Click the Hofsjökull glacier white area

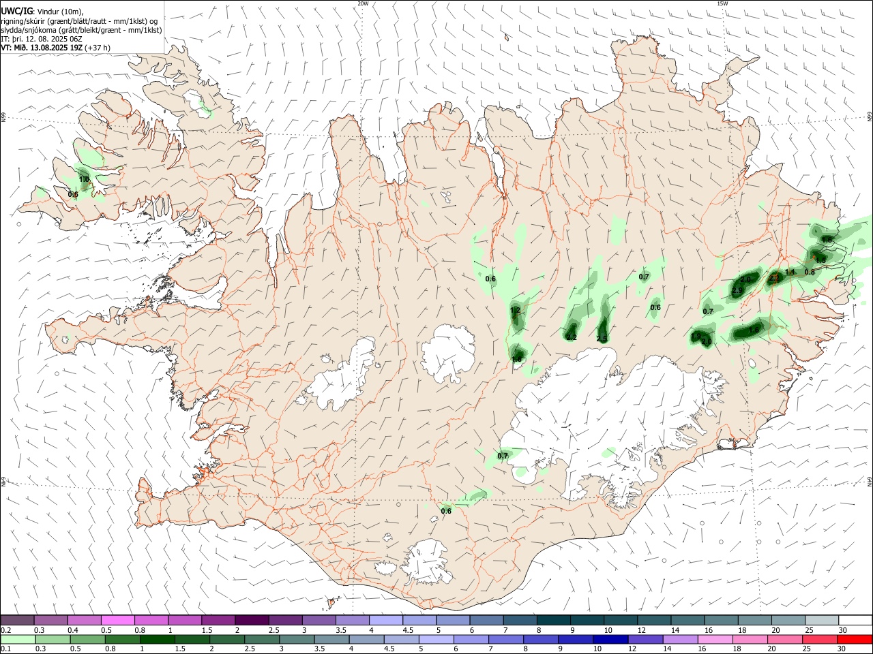449,353
